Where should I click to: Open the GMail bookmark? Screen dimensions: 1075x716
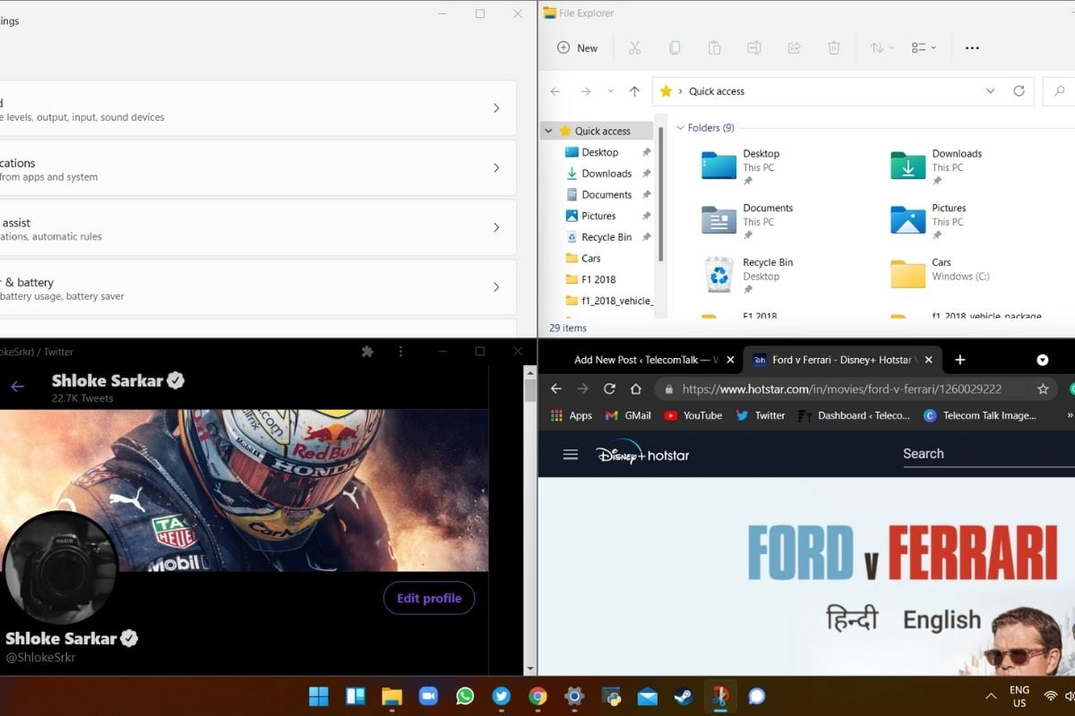[x=628, y=415]
